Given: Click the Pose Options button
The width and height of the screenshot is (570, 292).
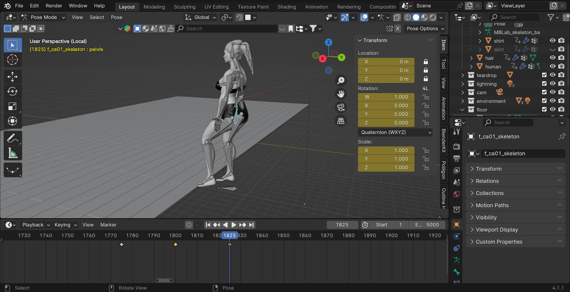Looking at the screenshot, I should tap(425, 28).
